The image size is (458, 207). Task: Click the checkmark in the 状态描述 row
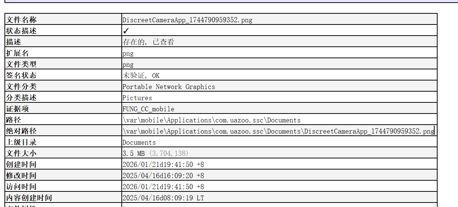[x=126, y=31]
